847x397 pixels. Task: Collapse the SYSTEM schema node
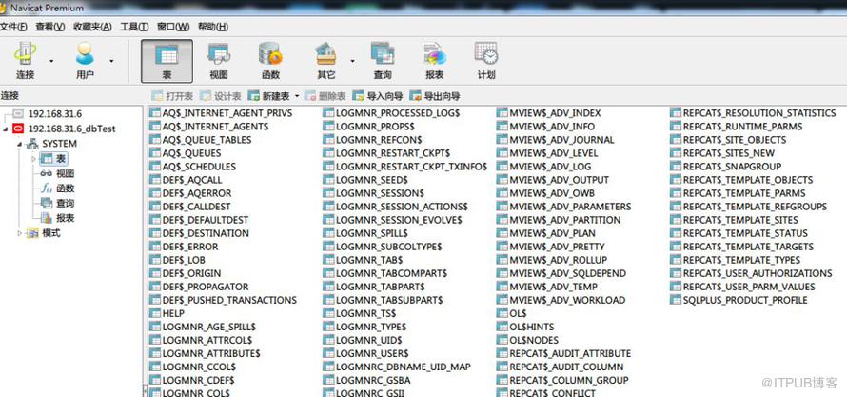[21, 144]
